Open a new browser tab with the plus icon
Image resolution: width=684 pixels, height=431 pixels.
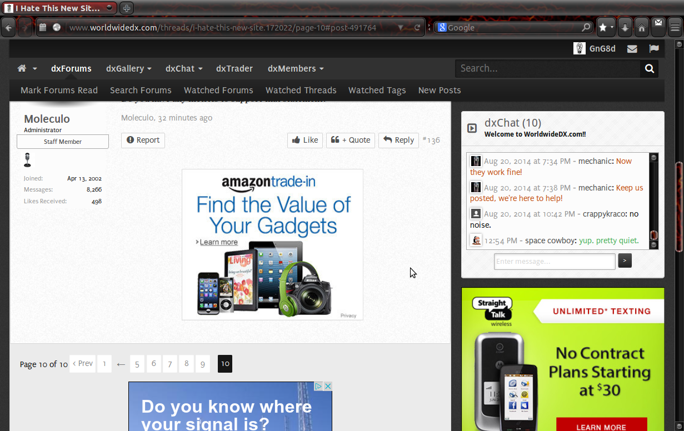pos(127,8)
